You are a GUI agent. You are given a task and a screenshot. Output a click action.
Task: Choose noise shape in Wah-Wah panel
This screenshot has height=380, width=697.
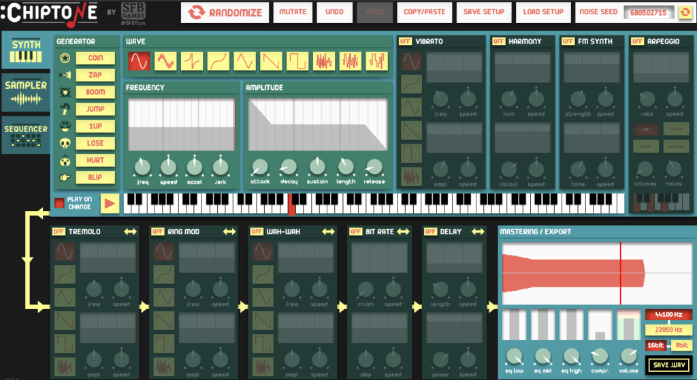[263, 366]
